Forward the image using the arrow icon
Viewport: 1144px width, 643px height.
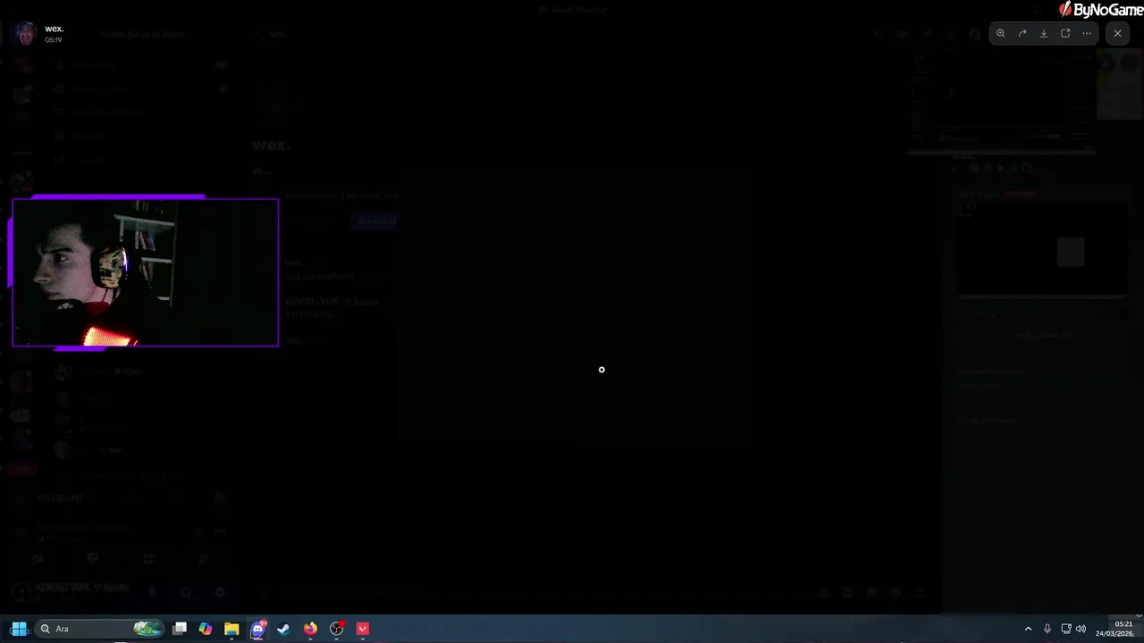point(1022,33)
